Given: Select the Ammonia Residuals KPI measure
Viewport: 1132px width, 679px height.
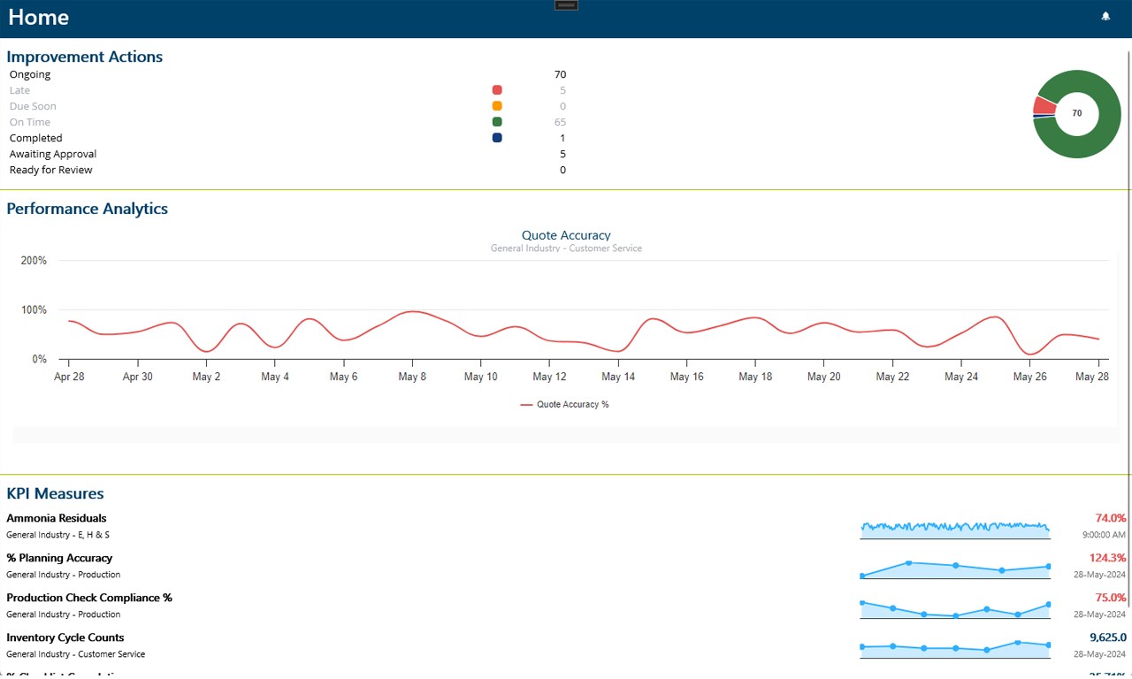Looking at the screenshot, I should [x=57, y=518].
